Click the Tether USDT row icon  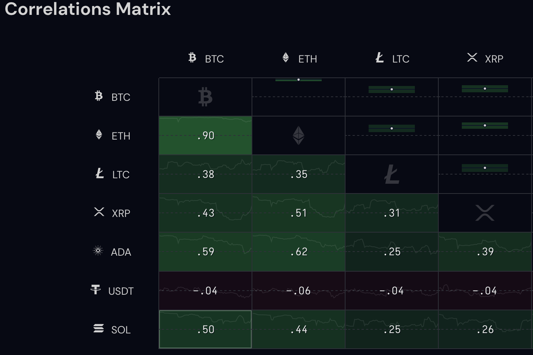pos(96,290)
